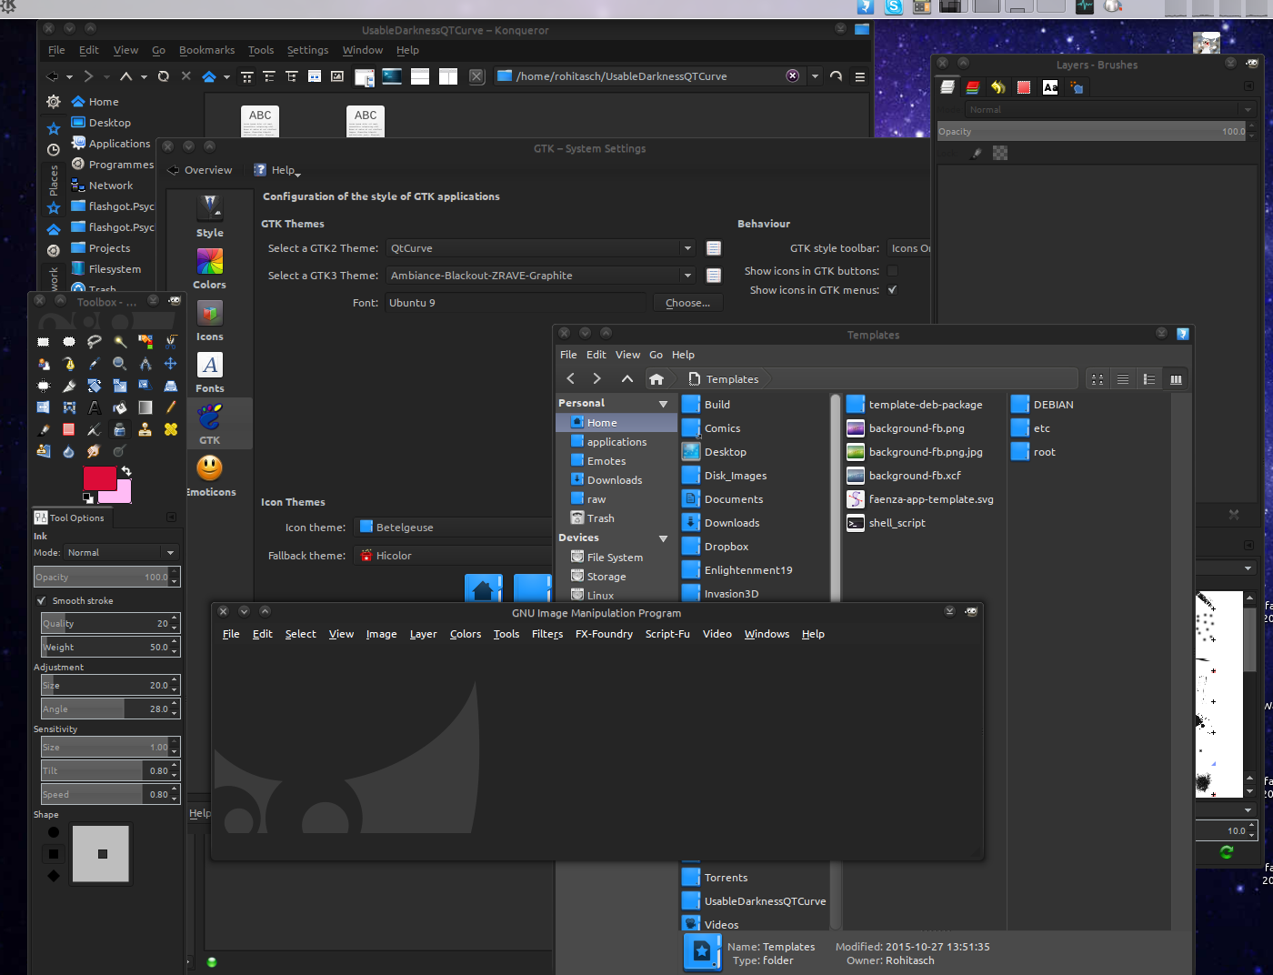The width and height of the screenshot is (1273, 975).
Task: Toggle Lock pixels brush icon in Layers
Action: click(x=977, y=153)
